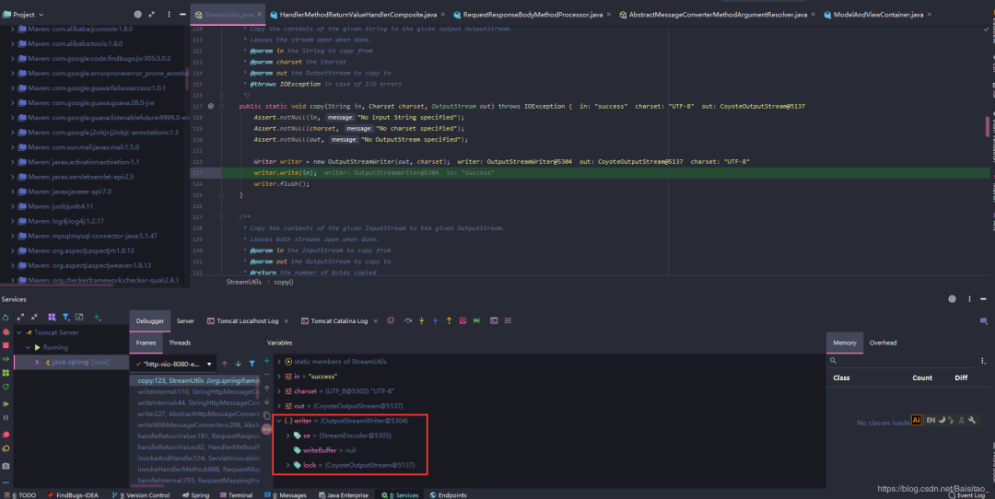Image resolution: width=995 pixels, height=499 pixels.
Task: Click the Run to Cursor icon
Action: click(476, 320)
